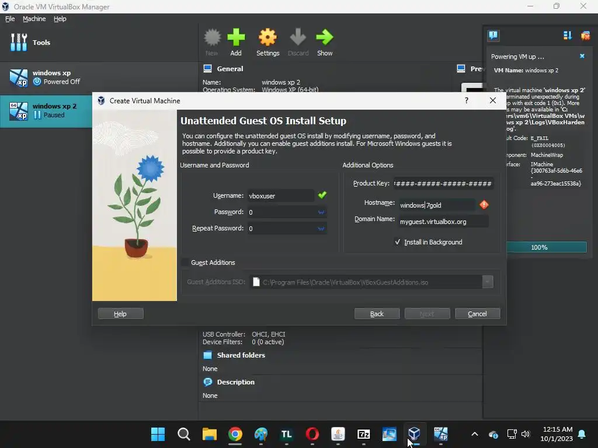Screen dimensions: 598x448
Task: Click the Discard toolbar icon
Action: pyautogui.click(x=298, y=42)
